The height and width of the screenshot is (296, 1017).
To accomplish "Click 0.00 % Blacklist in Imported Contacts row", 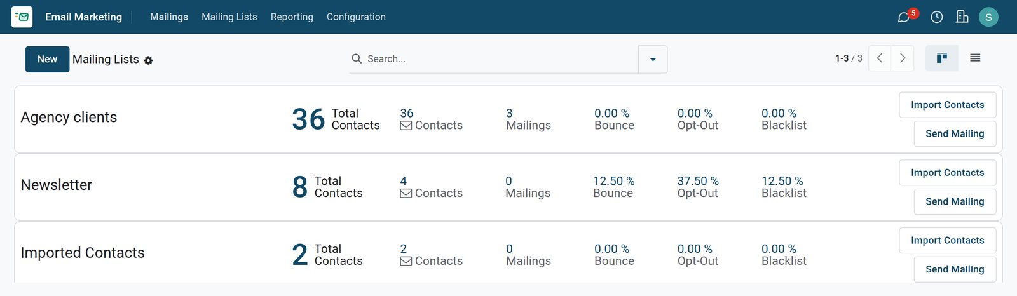I will 784,255.
